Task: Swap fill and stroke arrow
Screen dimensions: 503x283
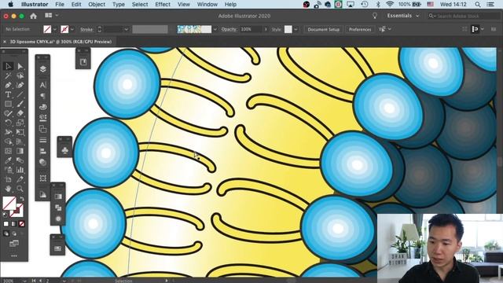Action: pos(22,199)
